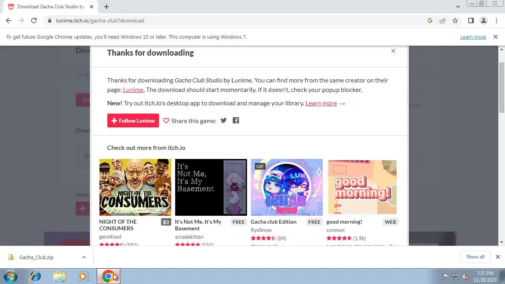Viewport: 505px width, 284px height.
Task: Share the game on Facebook
Action: (236, 120)
